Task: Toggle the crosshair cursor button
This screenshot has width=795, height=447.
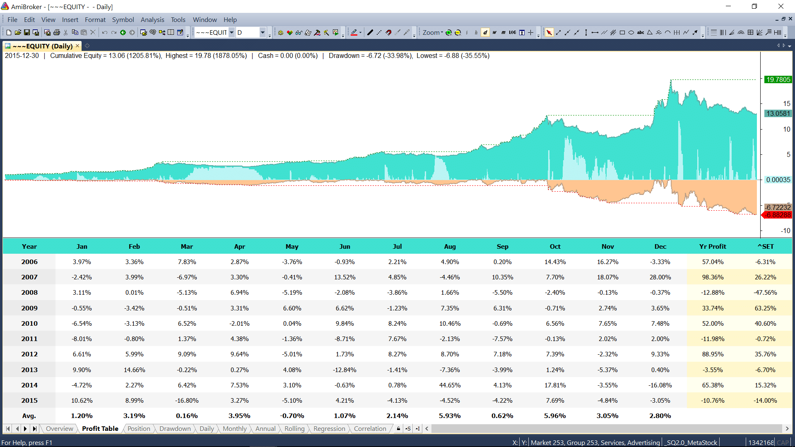Action: (531, 33)
